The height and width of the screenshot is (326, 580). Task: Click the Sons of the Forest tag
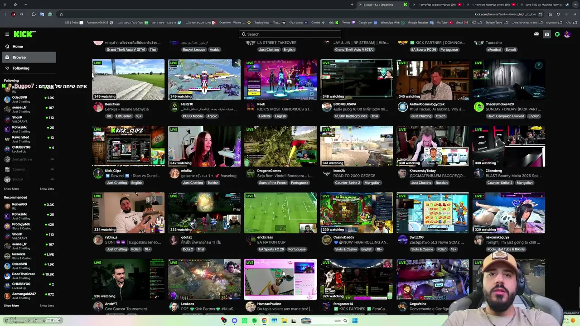(273, 183)
